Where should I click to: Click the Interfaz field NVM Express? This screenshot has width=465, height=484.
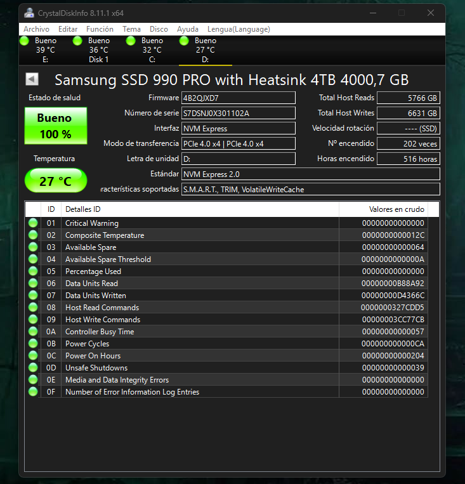[239, 128]
